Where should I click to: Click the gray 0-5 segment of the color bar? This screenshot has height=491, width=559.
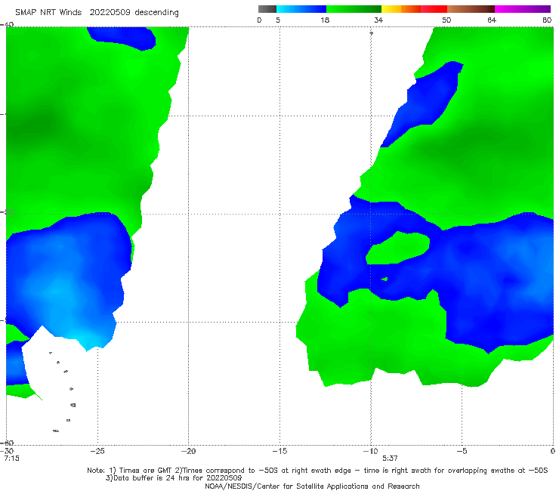pos(267,9)
